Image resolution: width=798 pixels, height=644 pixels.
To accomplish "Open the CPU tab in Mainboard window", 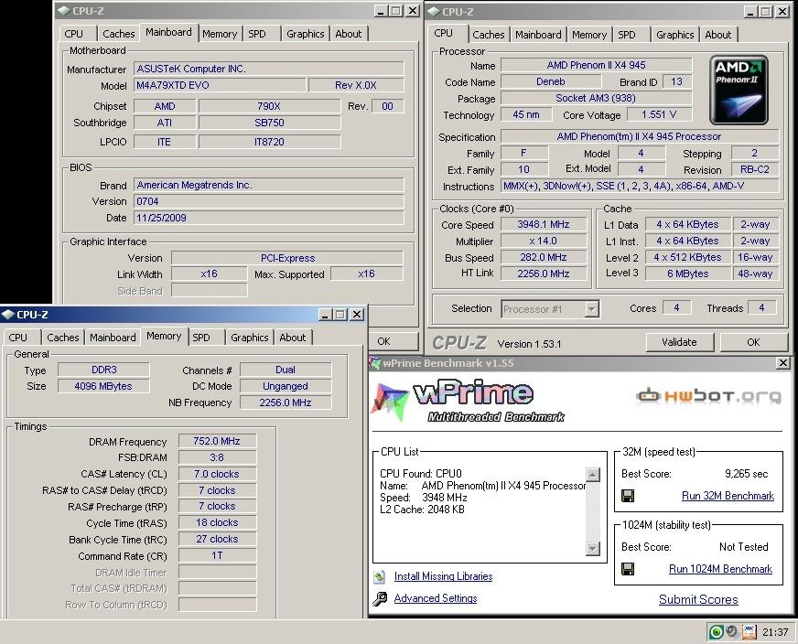I will (74, 34).
